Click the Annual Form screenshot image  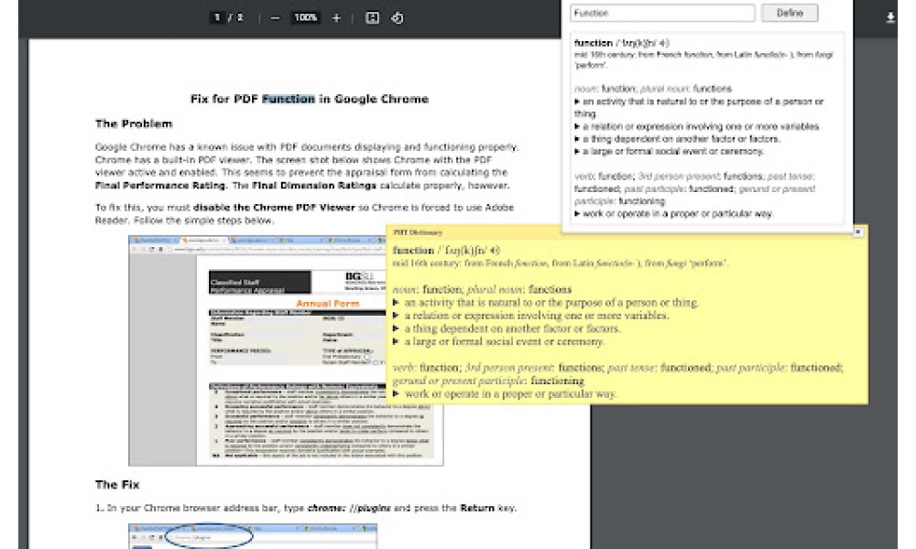(286, 350)
